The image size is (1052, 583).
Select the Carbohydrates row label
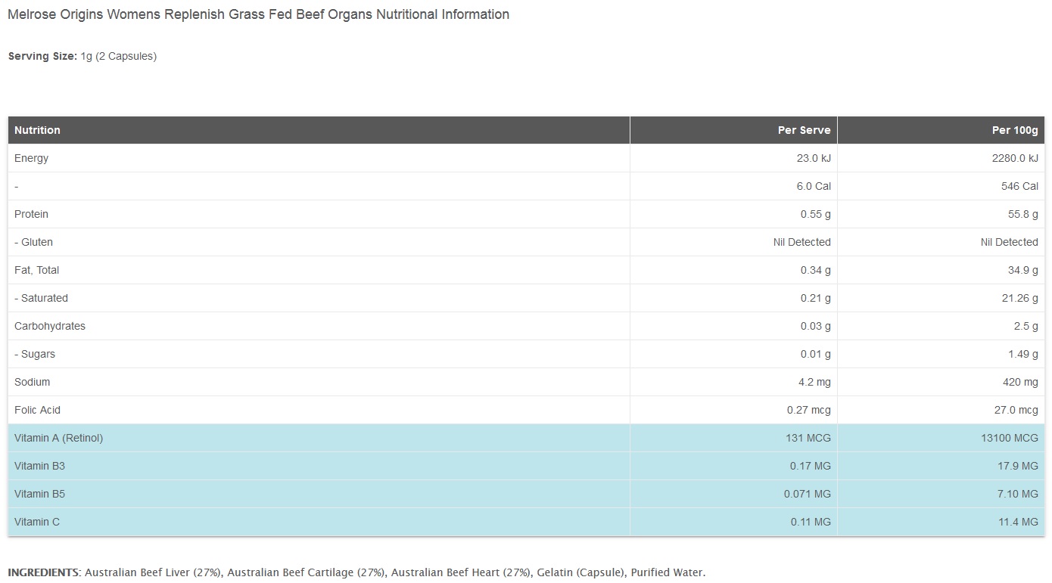[50, 326]
